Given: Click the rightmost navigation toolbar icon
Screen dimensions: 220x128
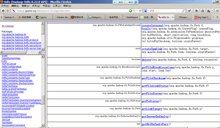Looking at the screenshot, I should pyautogui.click(x=217, y=11).
